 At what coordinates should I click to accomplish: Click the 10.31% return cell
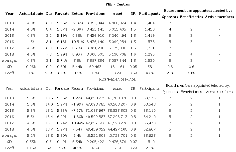(x=77, y=42)
